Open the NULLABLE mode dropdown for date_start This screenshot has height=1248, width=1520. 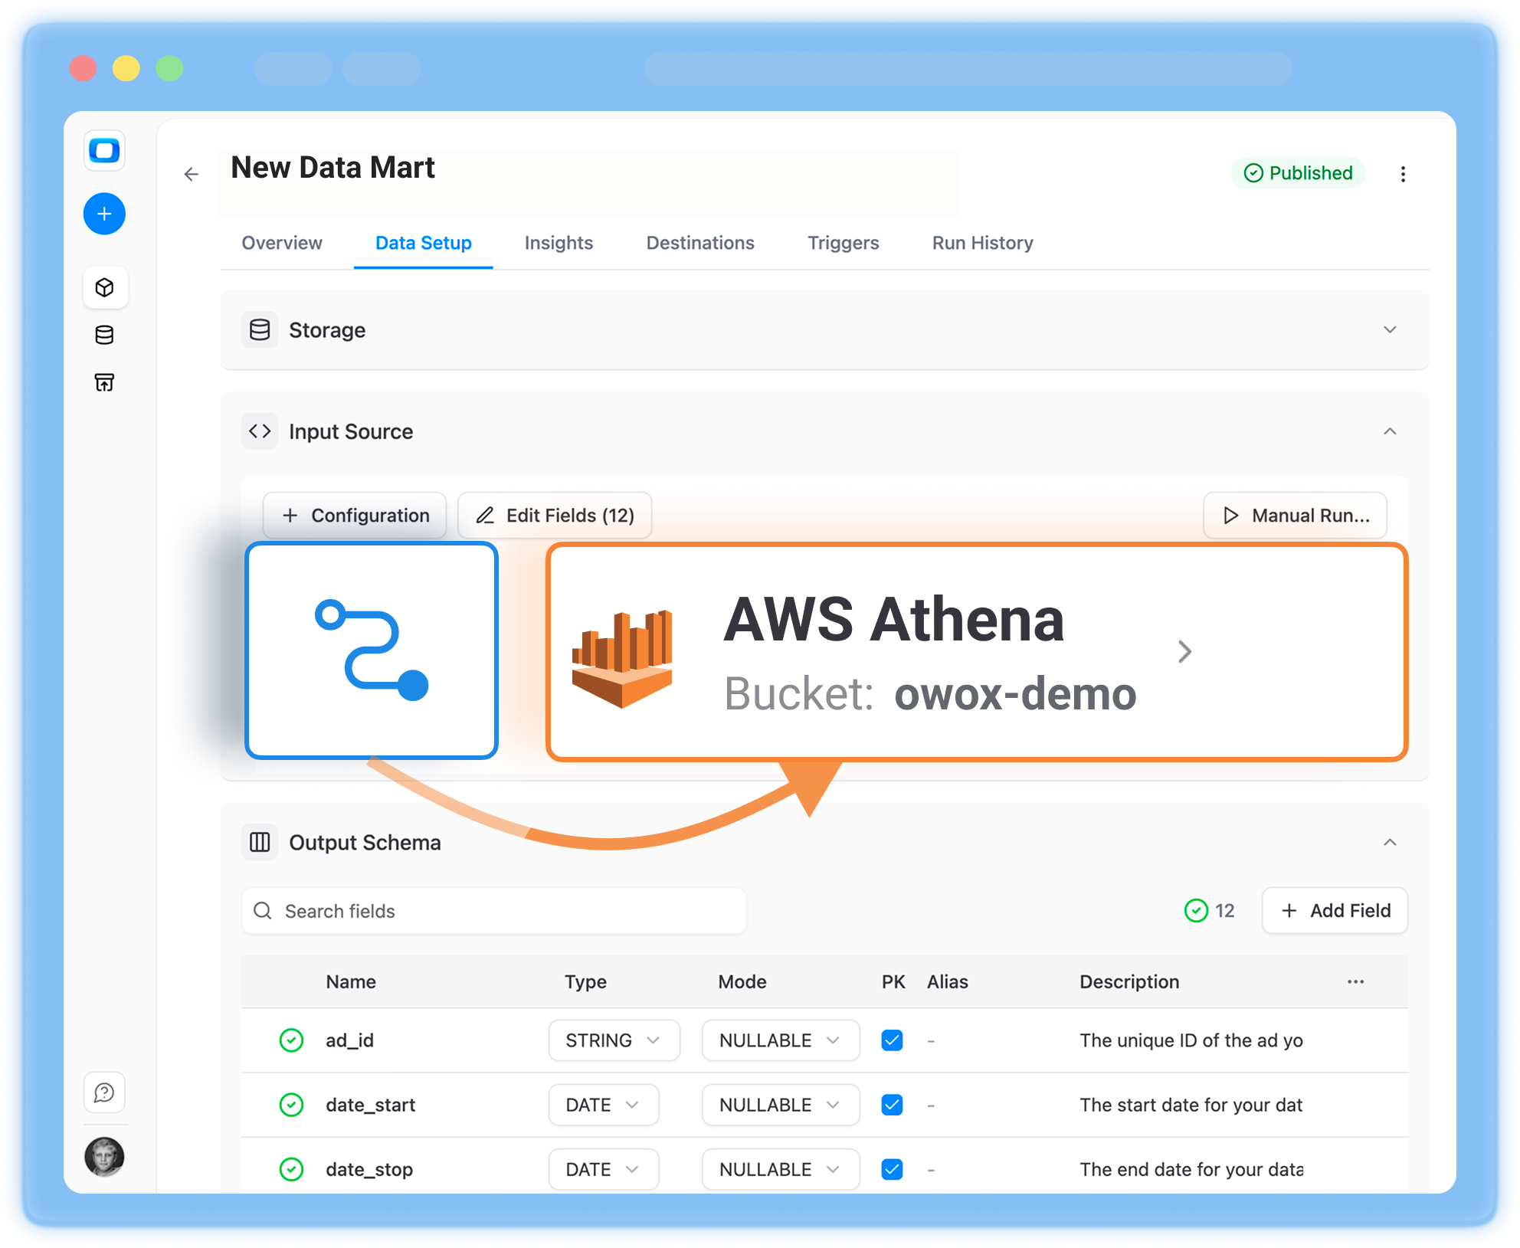[780, 1105]
